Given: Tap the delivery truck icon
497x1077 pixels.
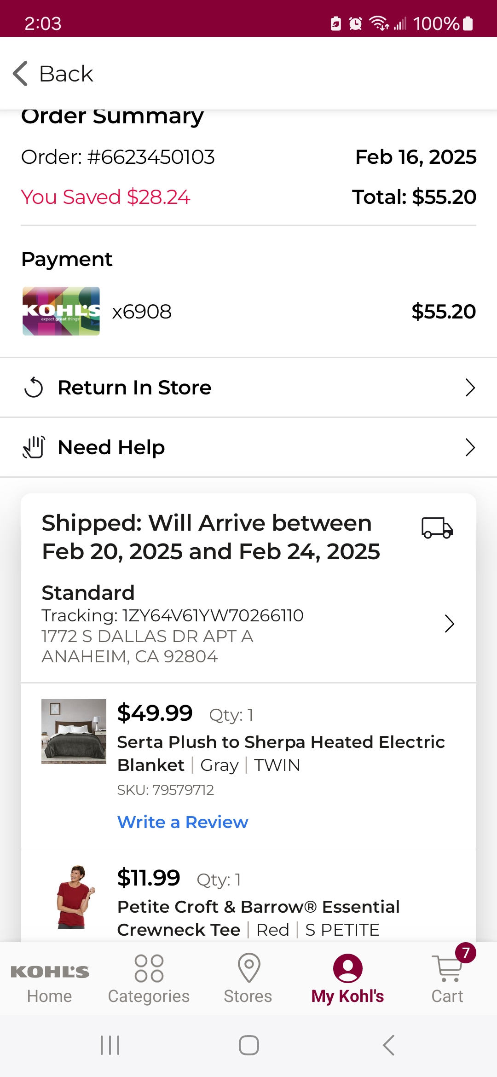Looking at the screenshot, I should click(437, 527).
